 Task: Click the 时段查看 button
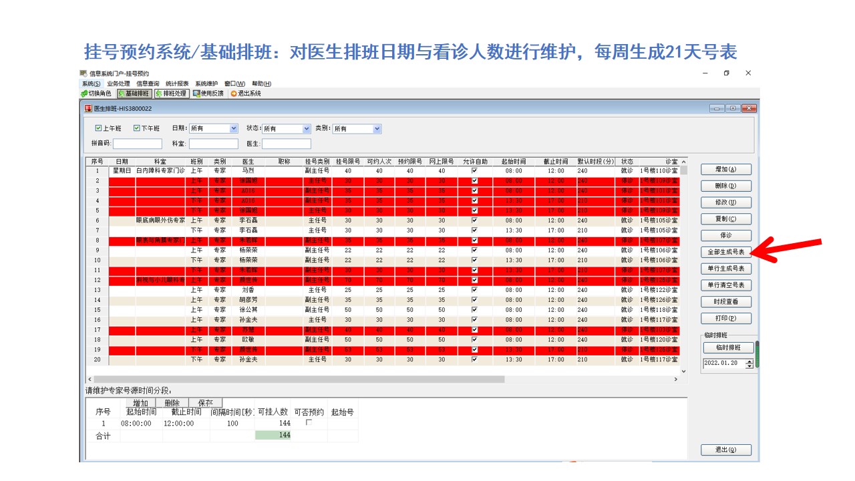(x=726, y=302)
